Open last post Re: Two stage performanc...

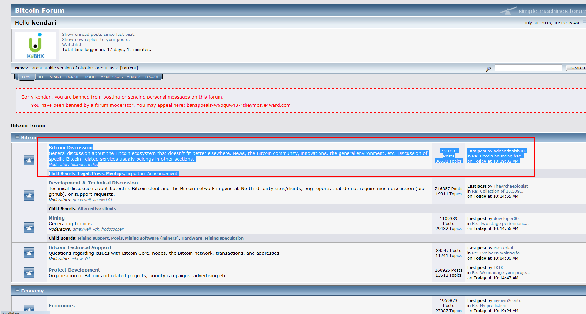(500, 223)
